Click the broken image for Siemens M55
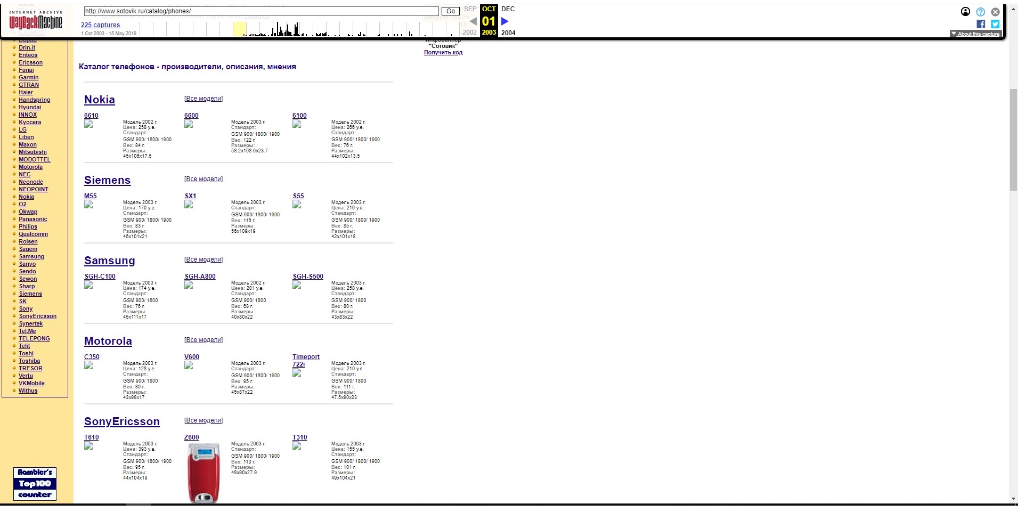 click(x=88, y=205)
